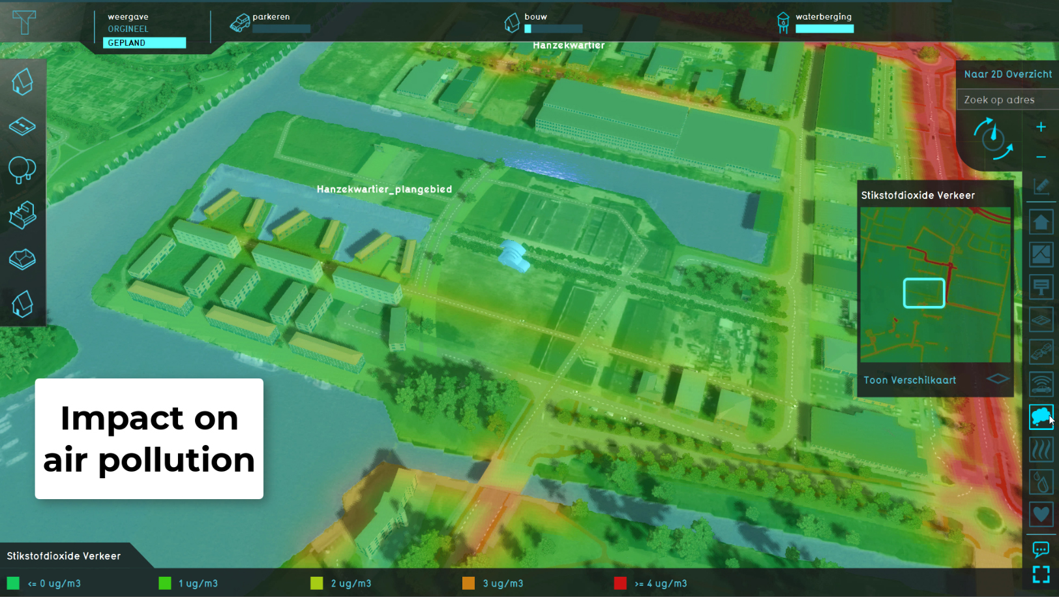Switch view to GEPLAND
Image resolution: width=1059 pixels, height=597 pixels.
click(144, 42)
